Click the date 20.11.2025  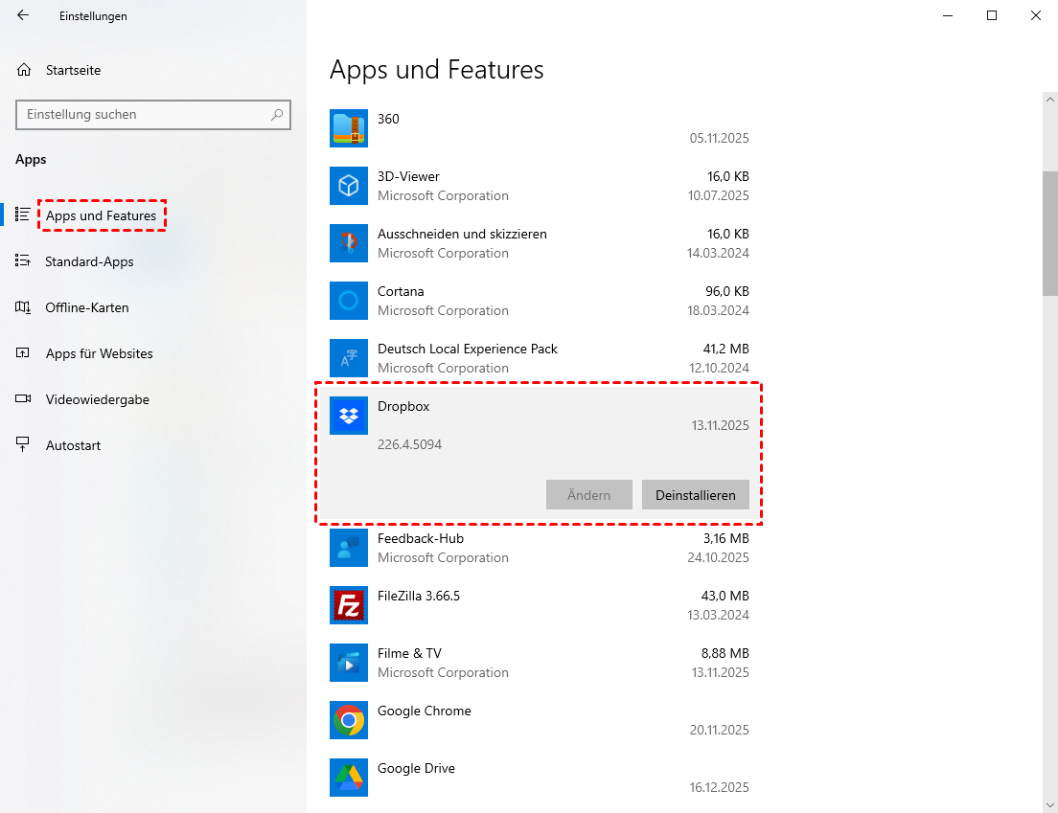(720, 730)
